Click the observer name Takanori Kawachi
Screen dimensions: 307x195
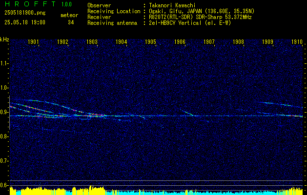click(172, 5)
